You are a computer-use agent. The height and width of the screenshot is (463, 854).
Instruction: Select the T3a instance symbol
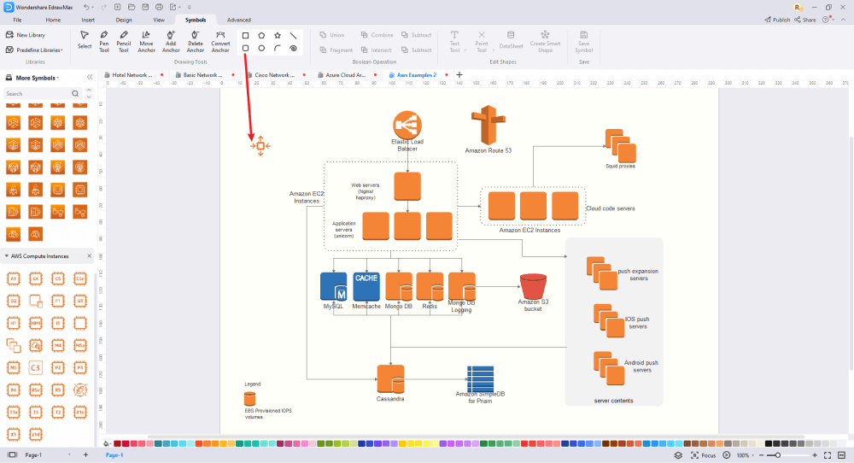pyautogui.click(x=14, y=413)
